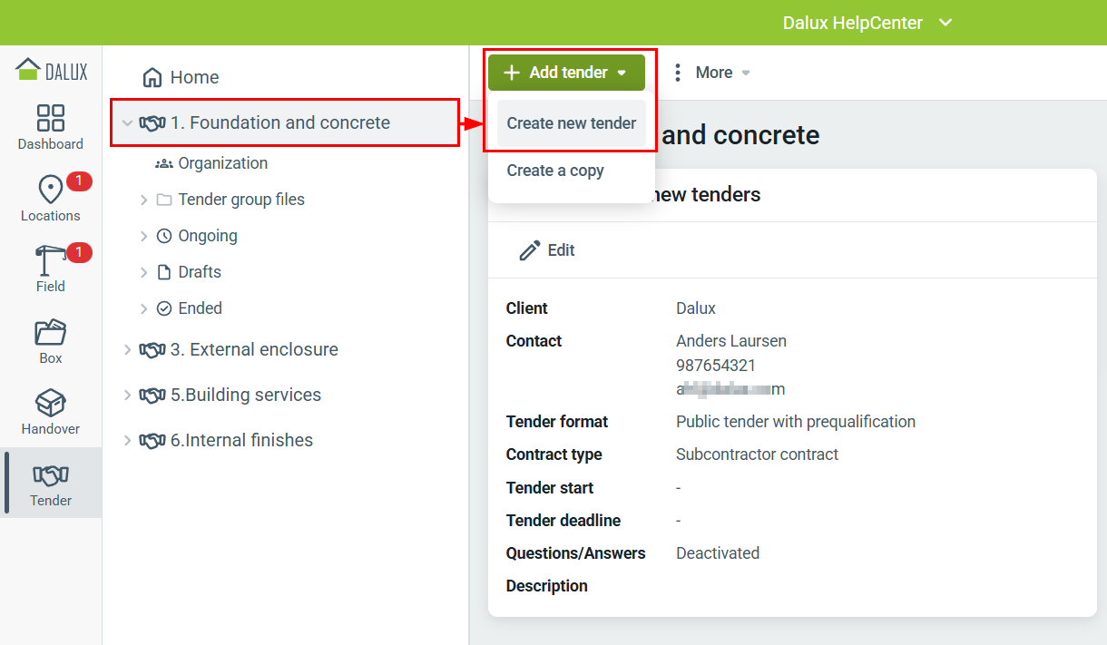The height and width of the screenshot is (645, 1107).
Task: Click the Add tender button
Action: tap(566, 73)
